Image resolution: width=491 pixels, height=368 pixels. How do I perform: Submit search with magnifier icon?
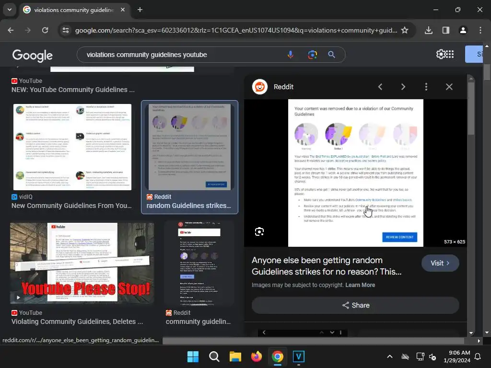coord(332,55)
